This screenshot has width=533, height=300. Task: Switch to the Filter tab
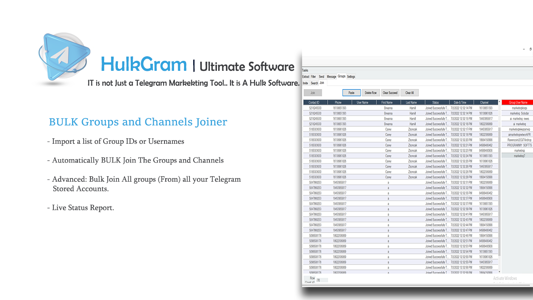point(313,77)
